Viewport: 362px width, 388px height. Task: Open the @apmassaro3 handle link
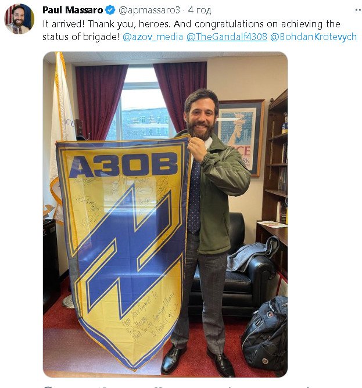(149, 10)
